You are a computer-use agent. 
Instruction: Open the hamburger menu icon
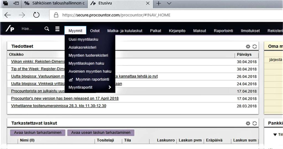[57, 29]
